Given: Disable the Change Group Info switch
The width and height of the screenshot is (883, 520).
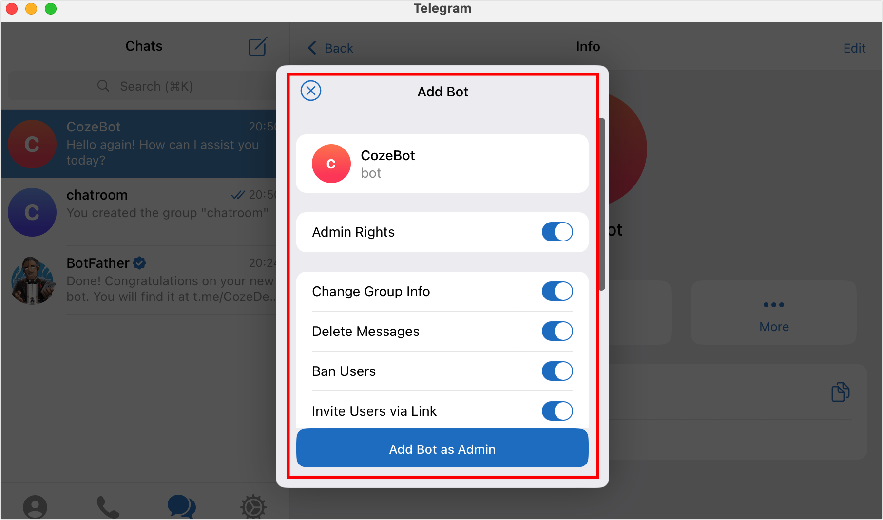Looking at the screenshot, I should [x=557, y=291].
